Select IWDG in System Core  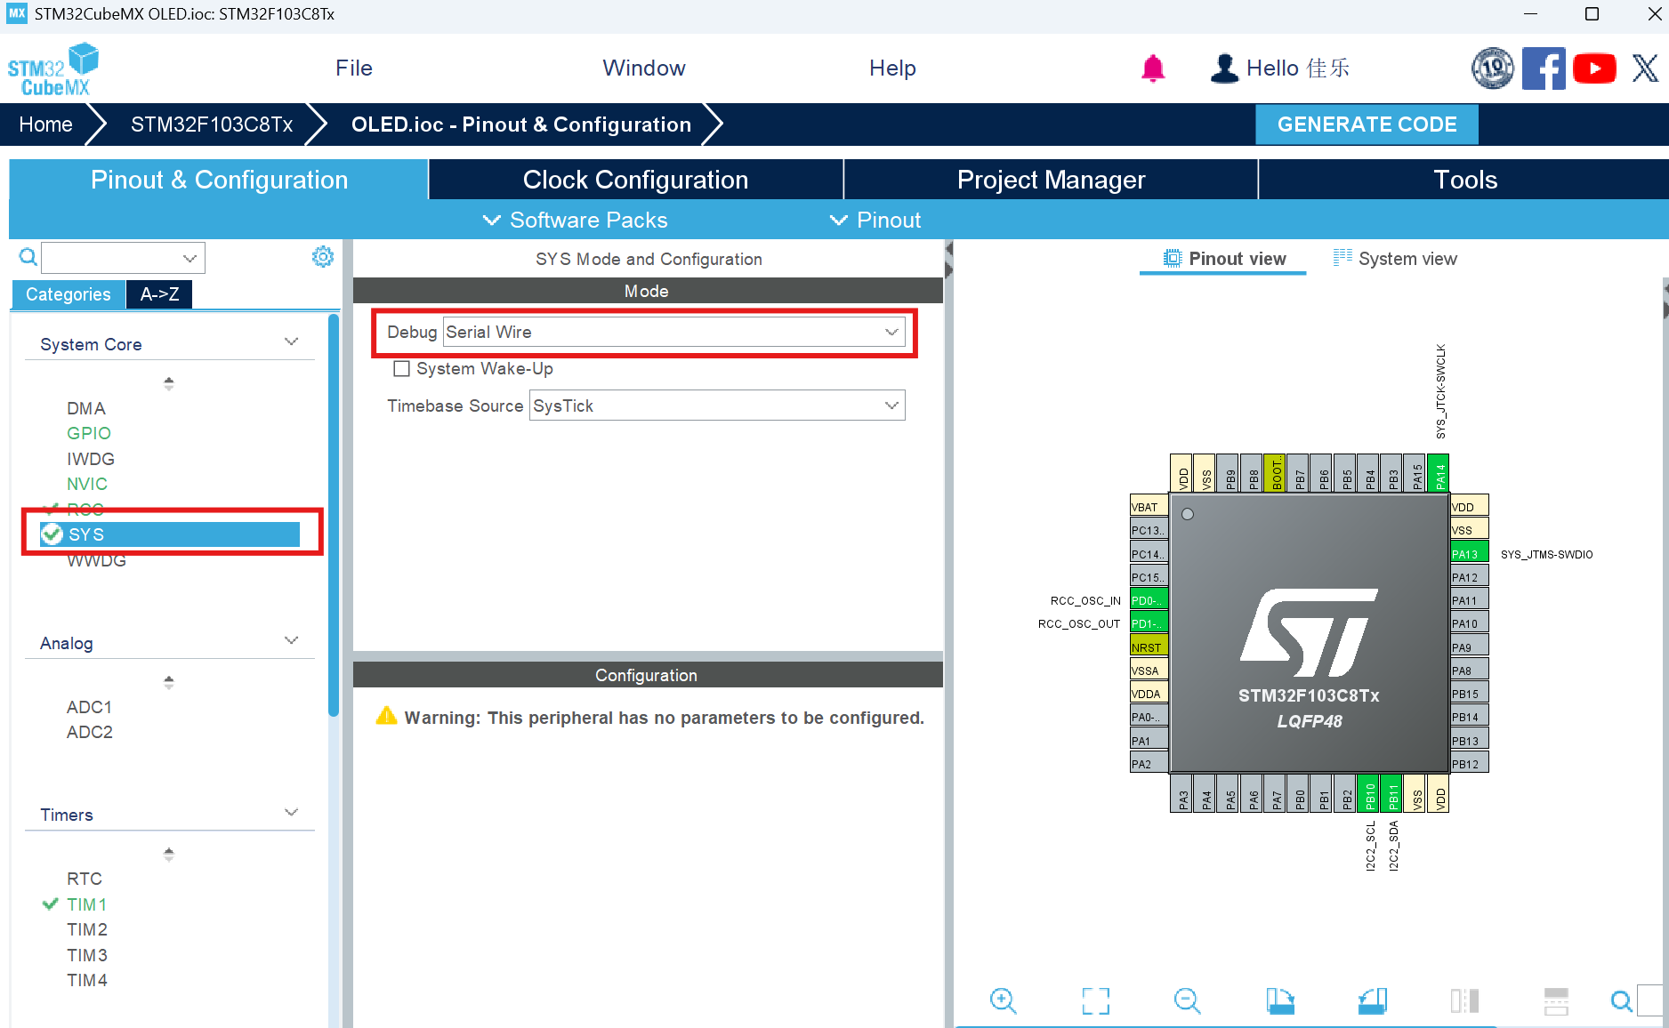click(91, 459)
